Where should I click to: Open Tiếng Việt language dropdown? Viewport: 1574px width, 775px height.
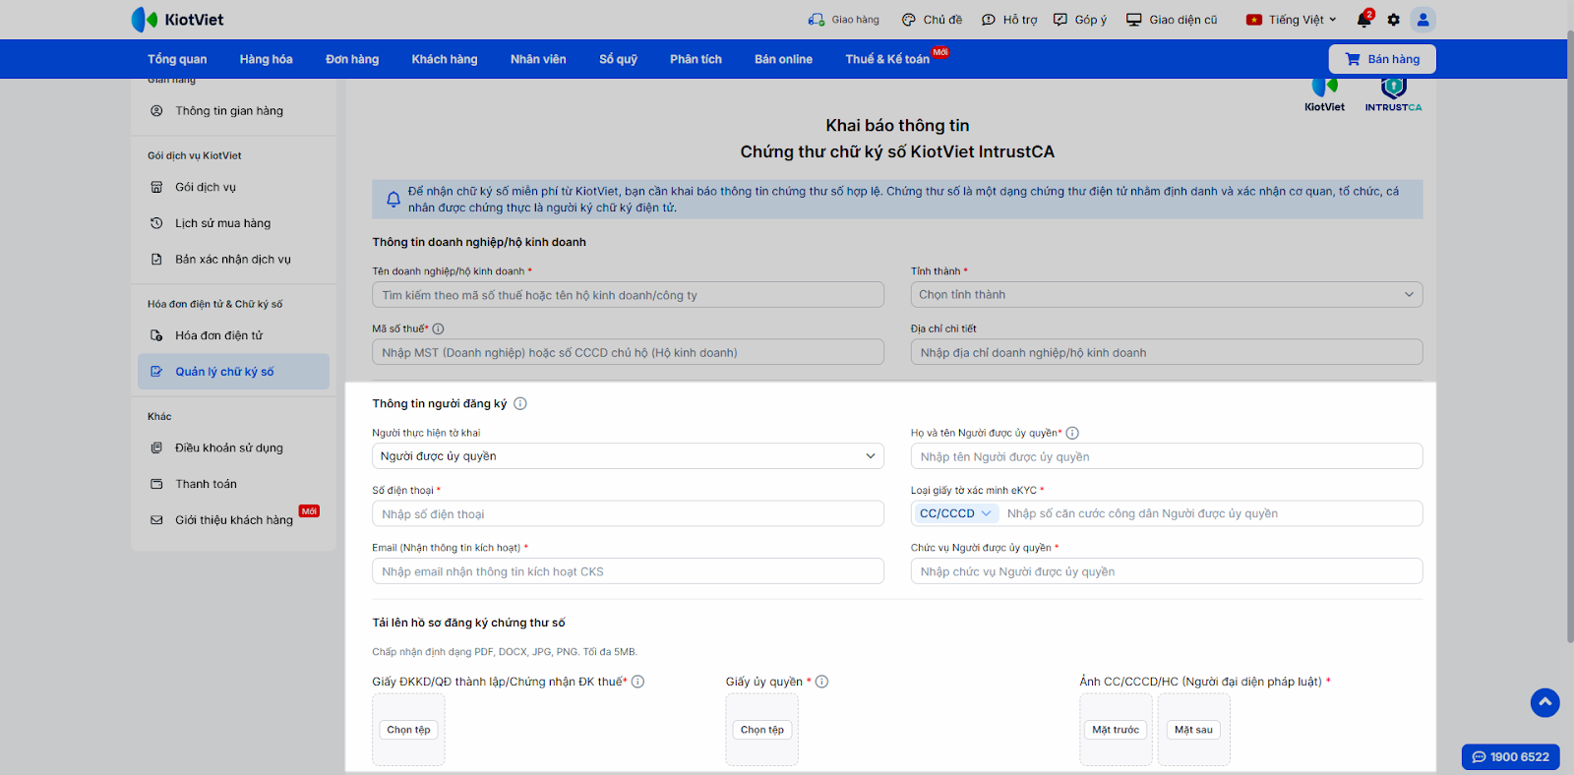[x=1291, y=20]
